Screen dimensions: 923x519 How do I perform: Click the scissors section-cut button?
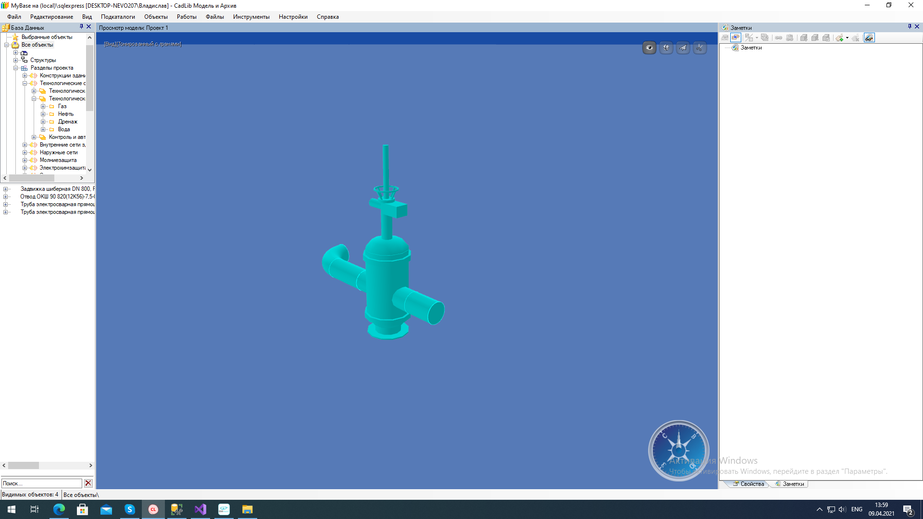(x=699, y=48)
